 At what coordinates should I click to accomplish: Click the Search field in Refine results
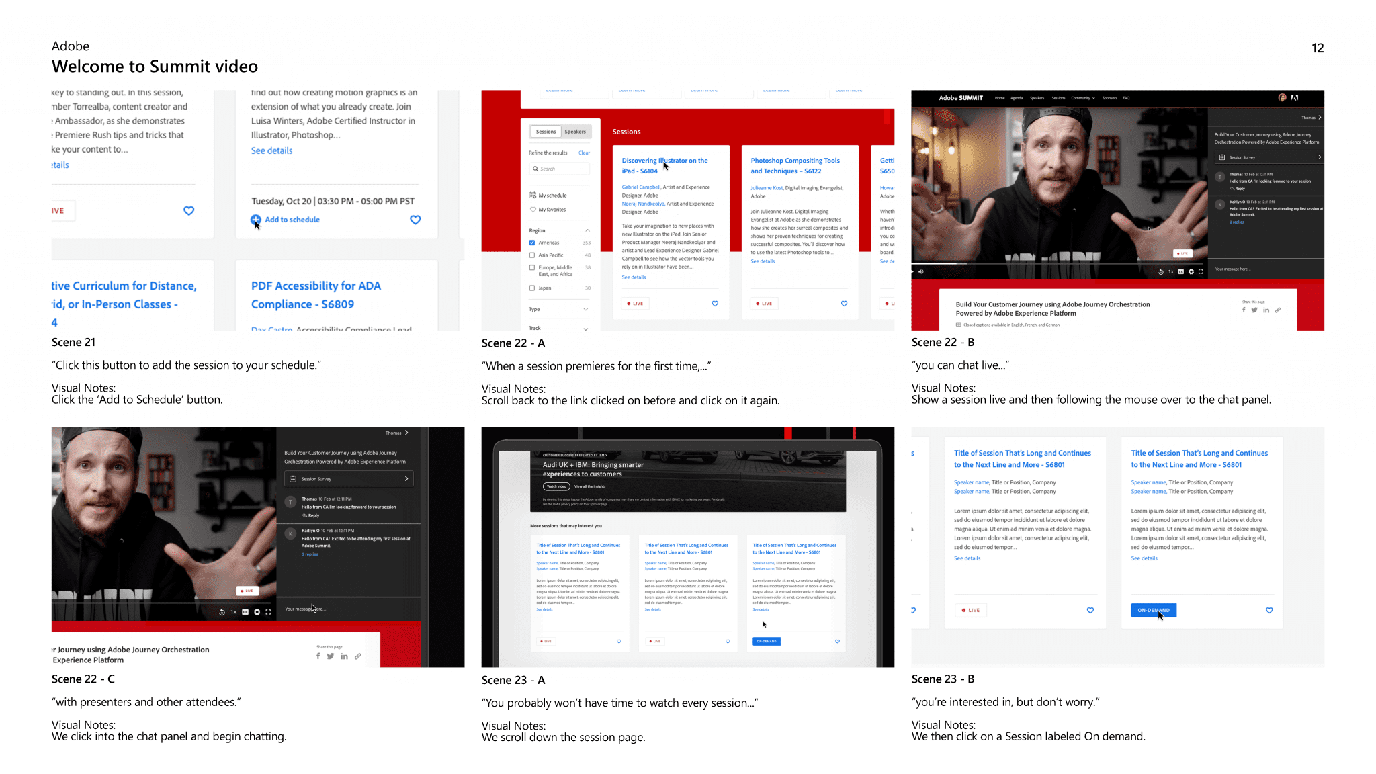pyautogui.click(x=560, y=169)
